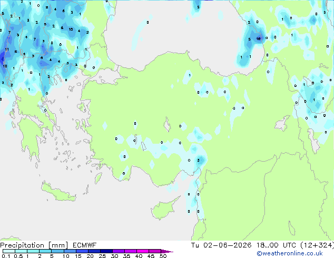This screenshot has height=258, width=334.
Task: Click the above-50 legend arrow tip
Action: coord(167,251)
